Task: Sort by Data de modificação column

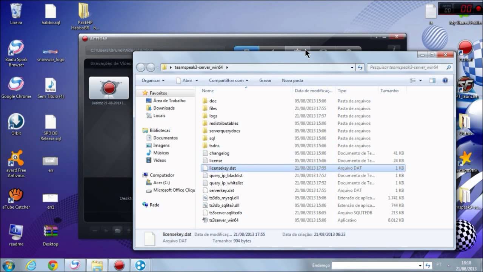Action: click(314, 91)
